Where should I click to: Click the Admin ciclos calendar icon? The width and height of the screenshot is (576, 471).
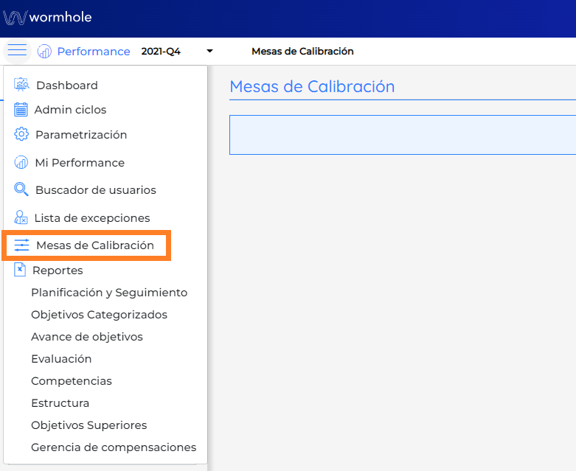[x=21, y=110]
